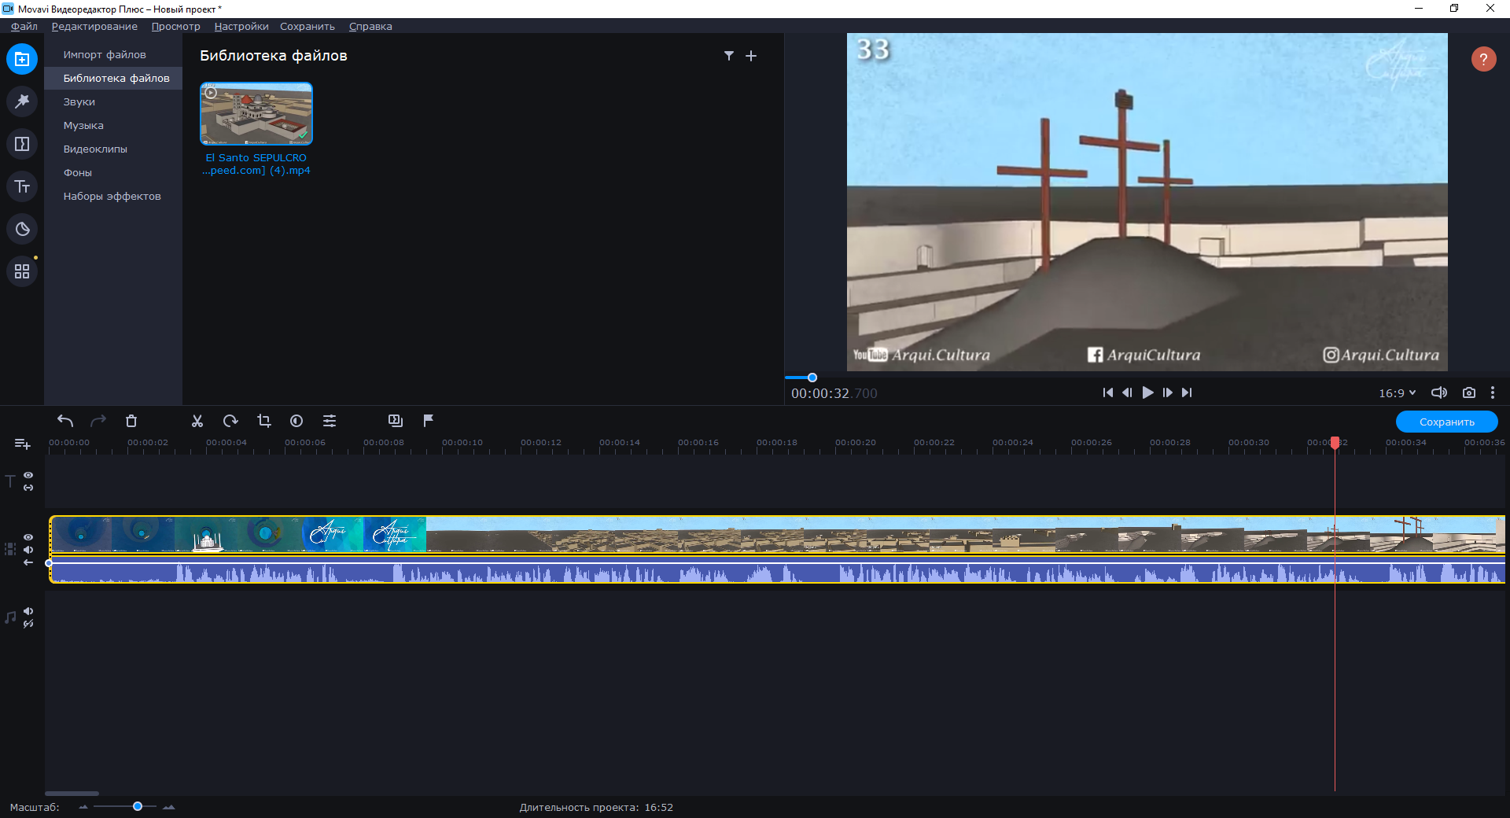Open the file import tab in the left sidebar
This screenshot has width=1510, height=818.
pos(22,59)
